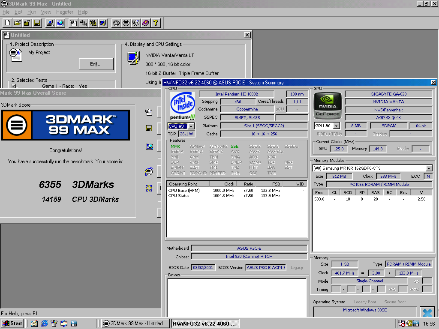Click the Intel Pentium III 1000B name field
The image size is (439, 329).
coord(237,94)
